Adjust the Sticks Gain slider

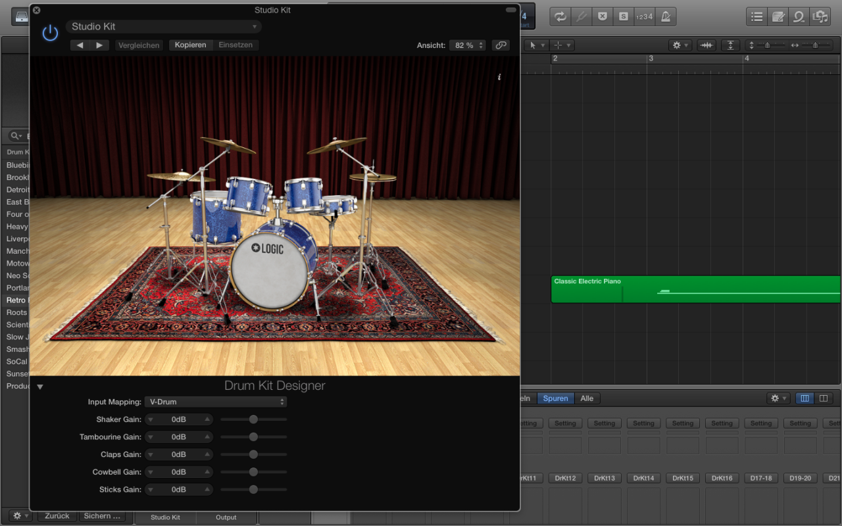click(x=253, y=489)
